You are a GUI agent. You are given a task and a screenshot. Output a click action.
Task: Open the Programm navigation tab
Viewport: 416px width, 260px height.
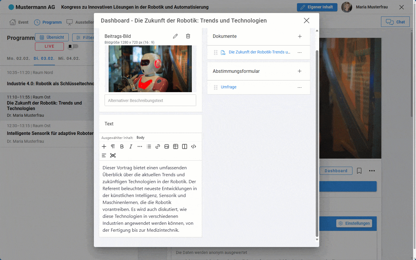click(48, 22)
